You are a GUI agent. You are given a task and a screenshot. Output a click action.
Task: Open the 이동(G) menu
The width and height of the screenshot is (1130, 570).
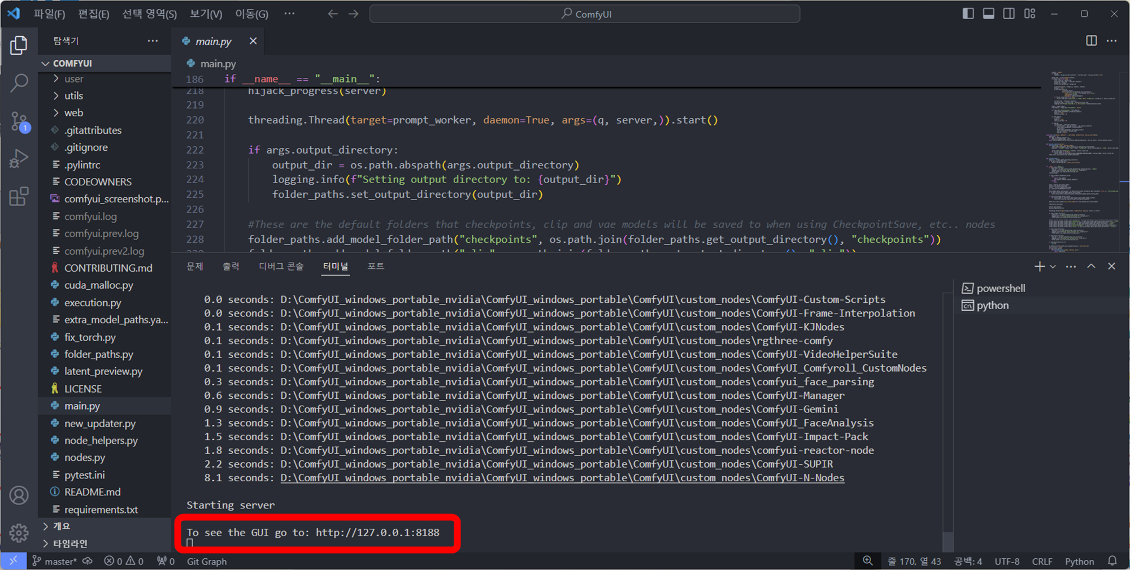click(x=251, y=14)
